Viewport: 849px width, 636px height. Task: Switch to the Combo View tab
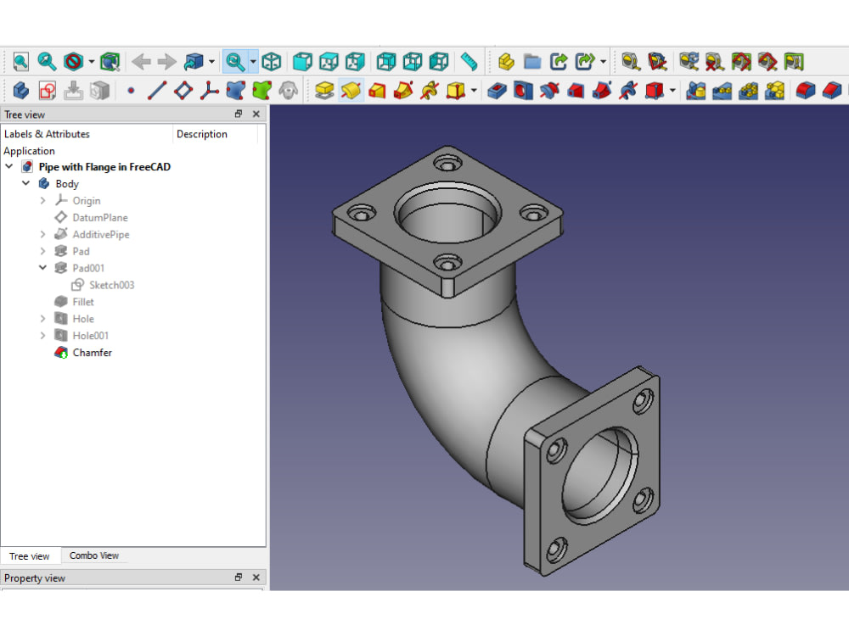94,555
